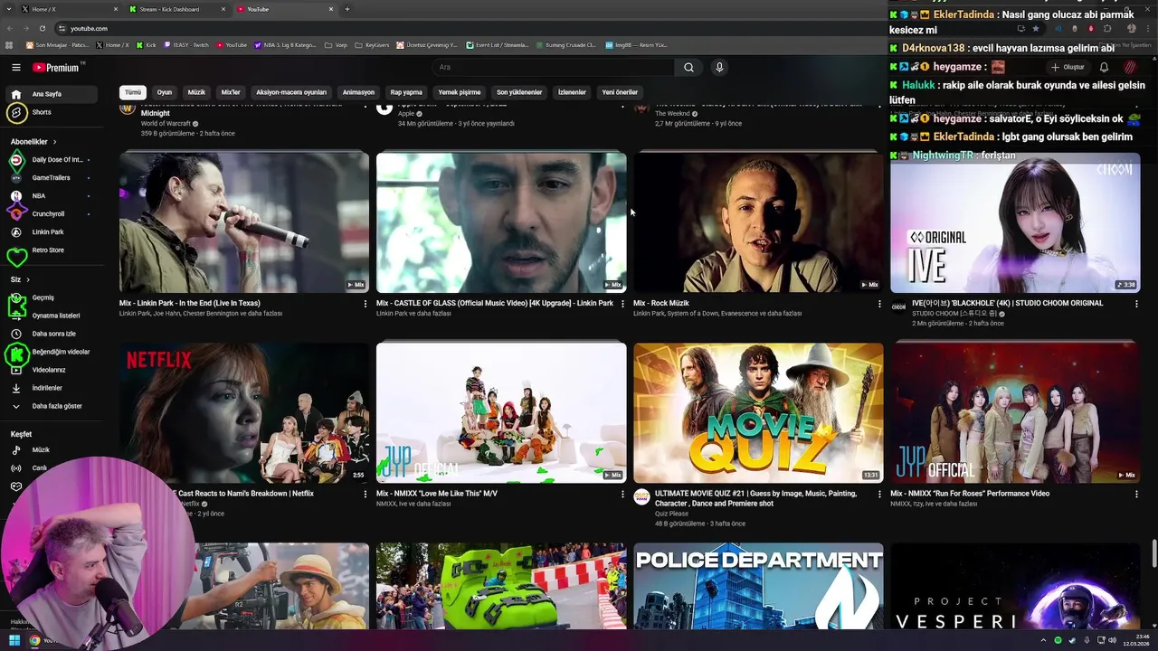Select the Oyun filter chip
This screenshot has width=1158, height=651.
point(165,92)
